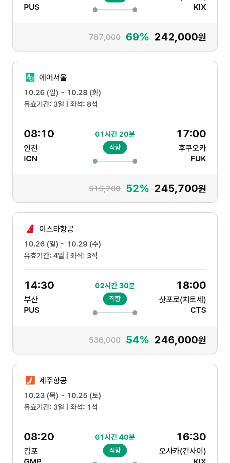Tap the 08:10 Incheon departure time

click(x=39, y=134)
